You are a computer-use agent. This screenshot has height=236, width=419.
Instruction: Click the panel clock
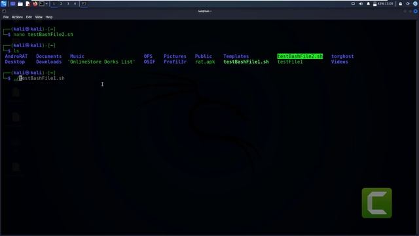coord(389,4)
